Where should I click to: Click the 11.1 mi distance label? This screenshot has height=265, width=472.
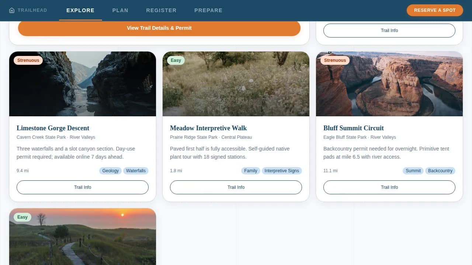click(330, 171)
